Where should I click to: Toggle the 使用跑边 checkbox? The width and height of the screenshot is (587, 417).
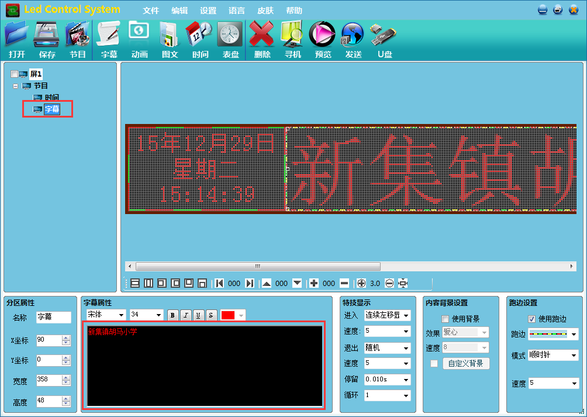[x=531, y=319]
